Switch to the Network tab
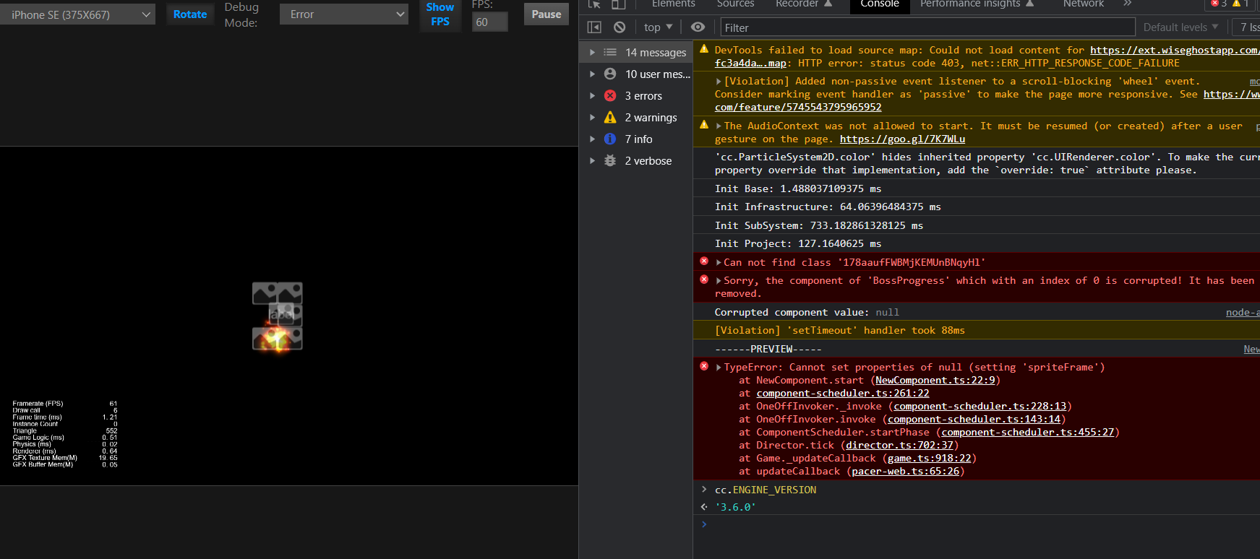Screen dimensions: 1260x559 [x=1083, y=4]
